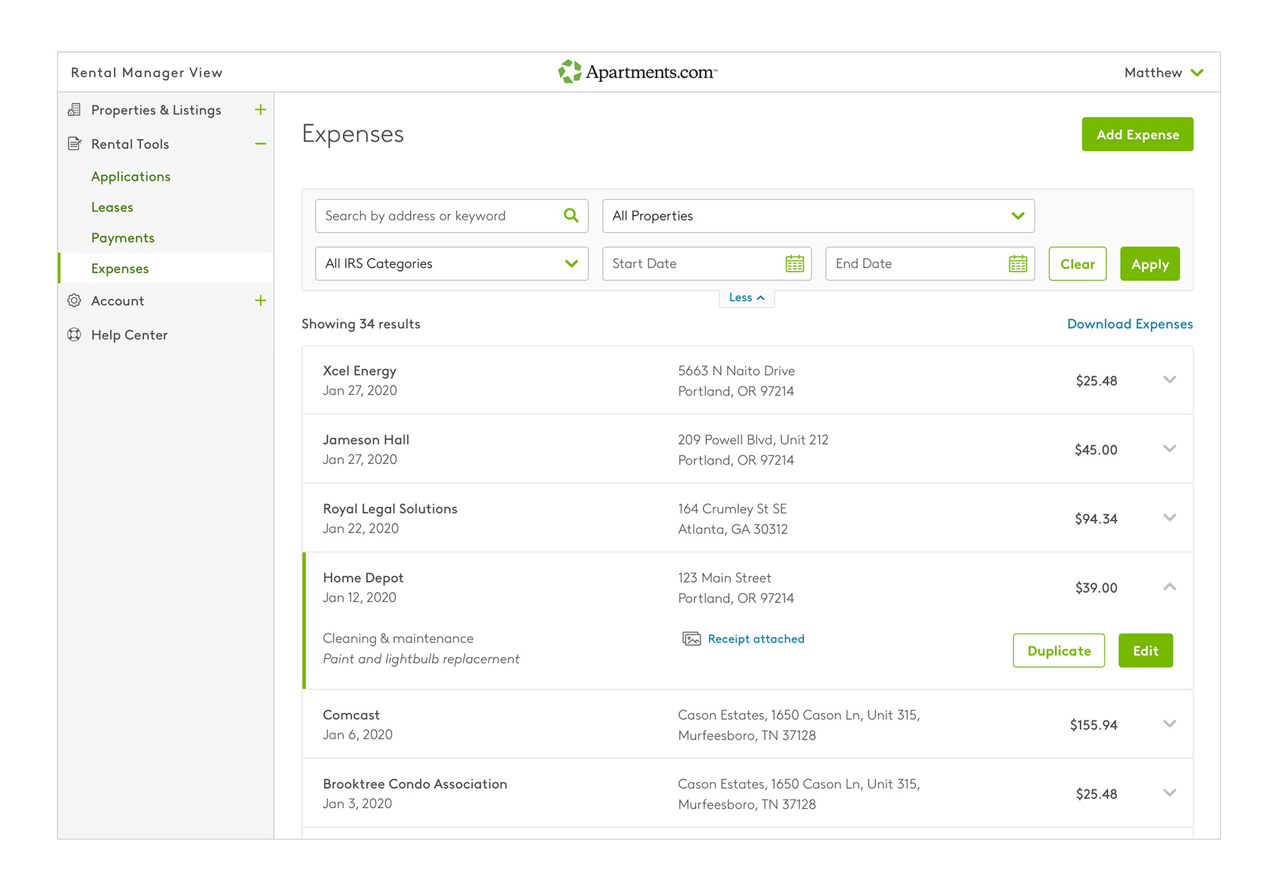
Task: Open the Matthew user menu chevron
Action: coord(1197,73)
